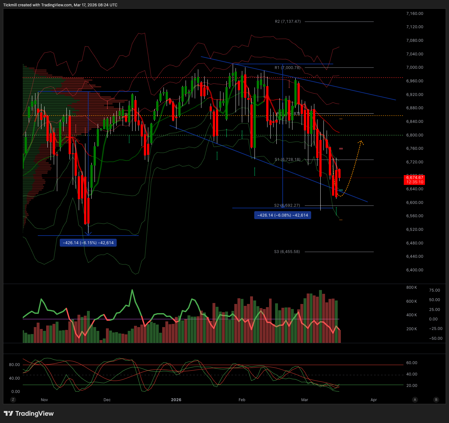The height and width of the screenshot is (423, 449).
Task: Click the Tickmill created with TradingView.com caption
Action: coord(60,5)
